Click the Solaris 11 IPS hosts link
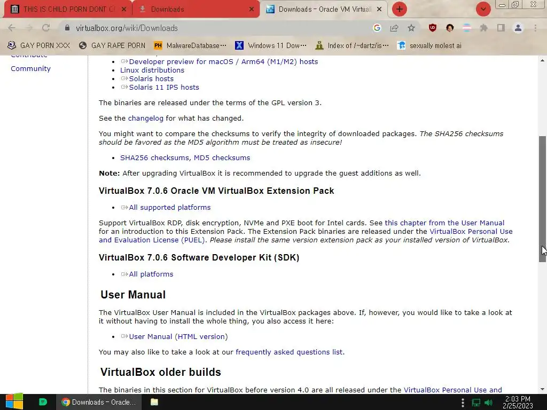 coord(164,87)
